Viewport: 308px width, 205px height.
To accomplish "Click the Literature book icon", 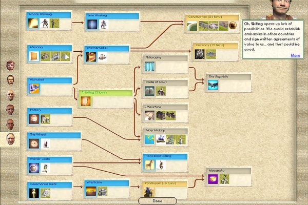I will [x=149, y=115].
